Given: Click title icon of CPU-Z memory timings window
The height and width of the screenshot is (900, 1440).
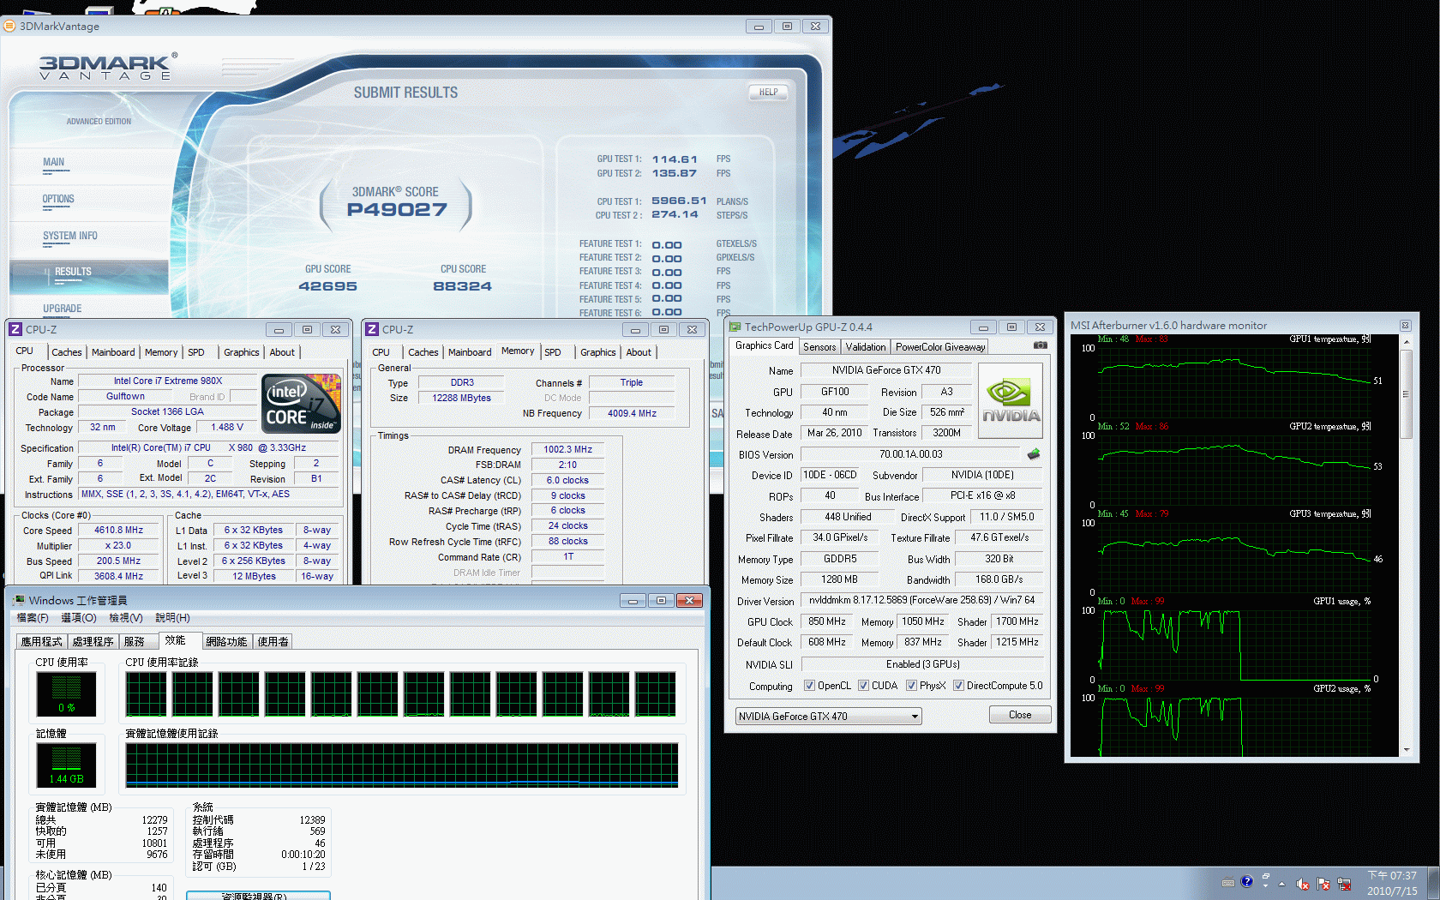Looking at the screenshot, I should tap(372, 329).
